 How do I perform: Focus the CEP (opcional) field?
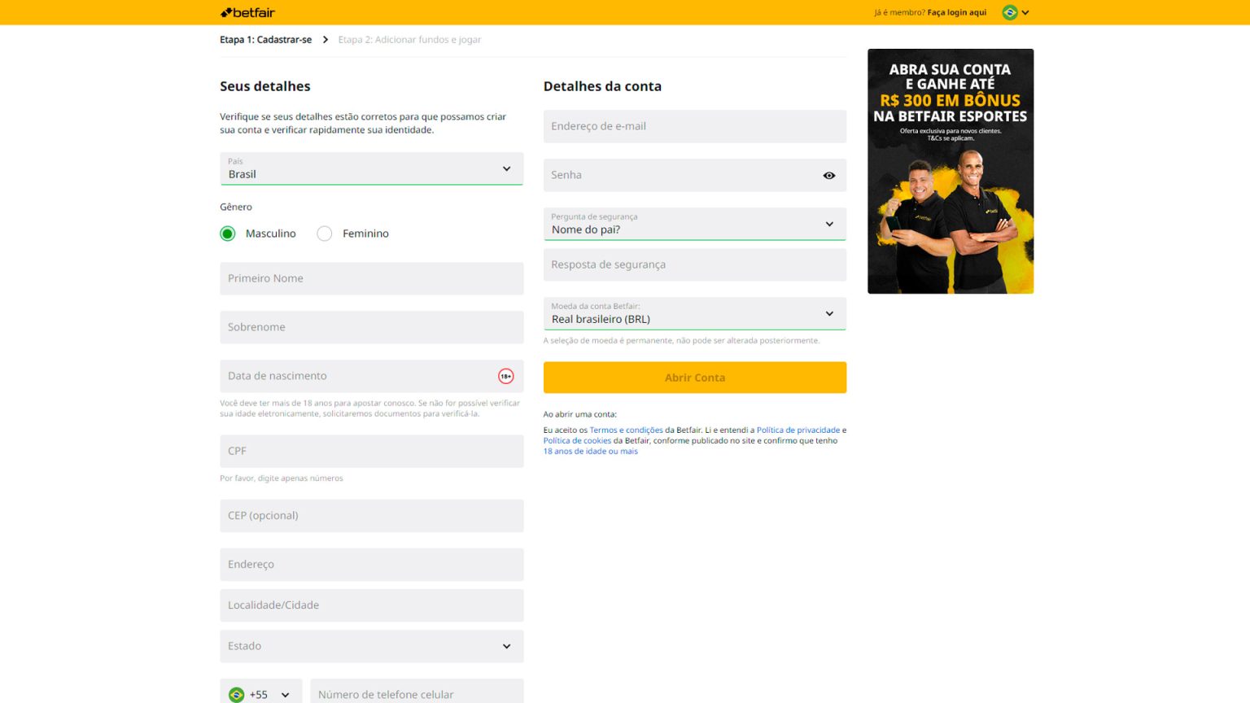point(371,516)
